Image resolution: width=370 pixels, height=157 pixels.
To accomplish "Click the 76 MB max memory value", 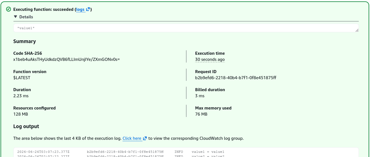I will [x=201, y=114].
